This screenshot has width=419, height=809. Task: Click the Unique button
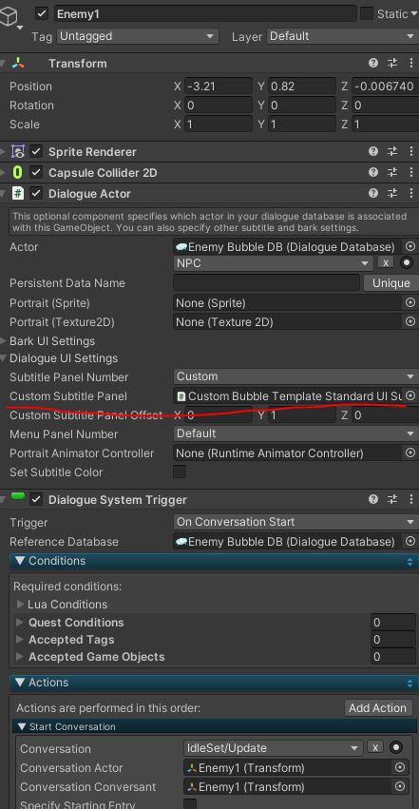click(x=390, y=282)
